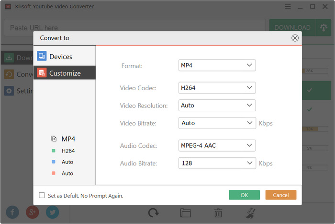This screenshot has height=224, width=335.
Task: Open the Settings sidebar tab behind dialog
Action: click(17, 91)
